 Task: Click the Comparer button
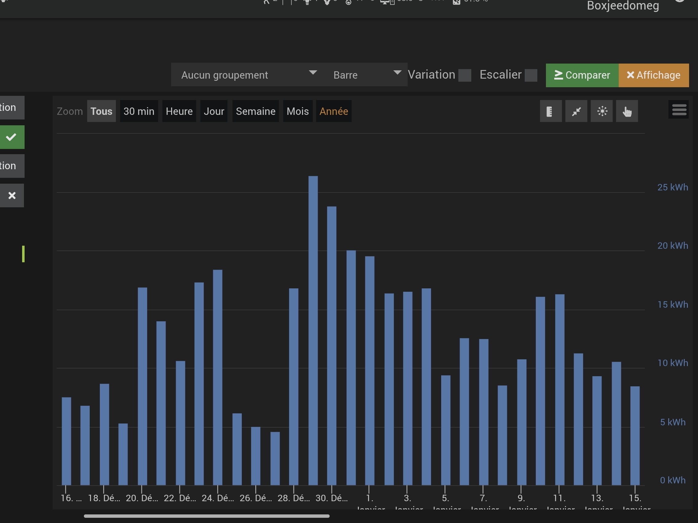pos(582,75)
